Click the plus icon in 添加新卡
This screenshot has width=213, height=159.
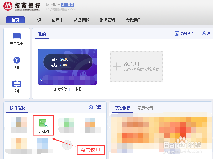(x=117, y=66)
